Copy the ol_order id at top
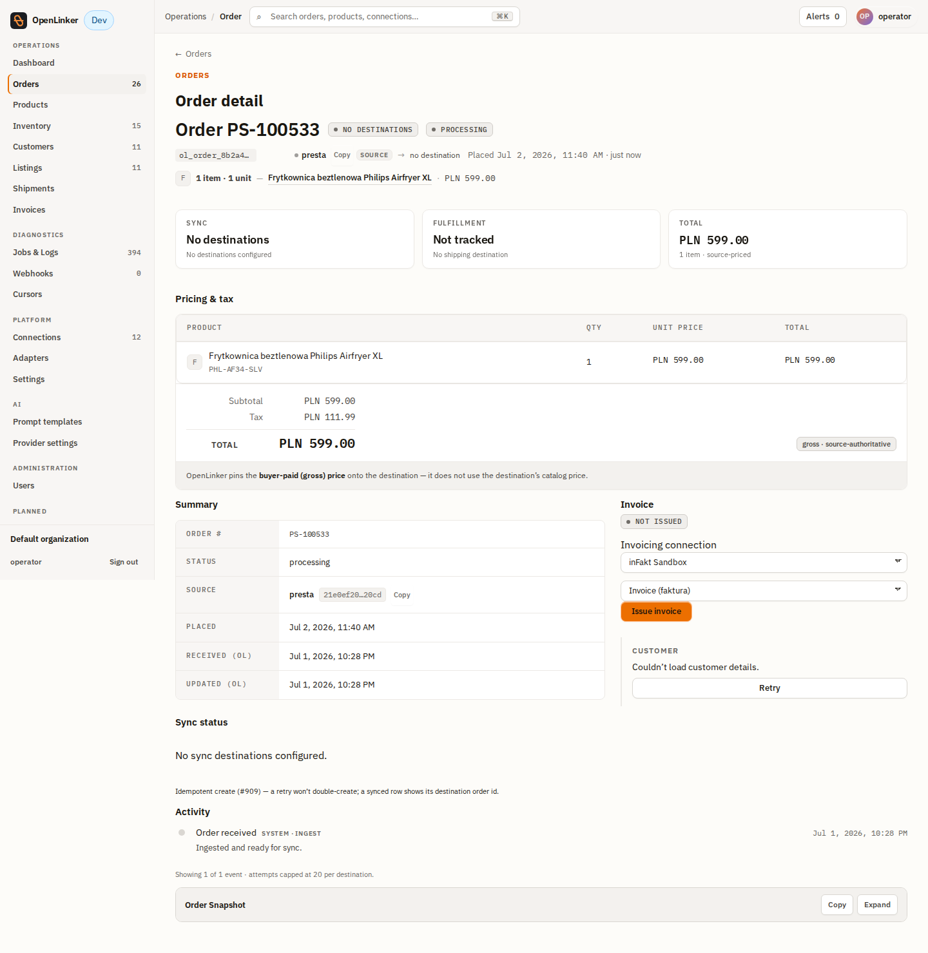 (342, 155)
